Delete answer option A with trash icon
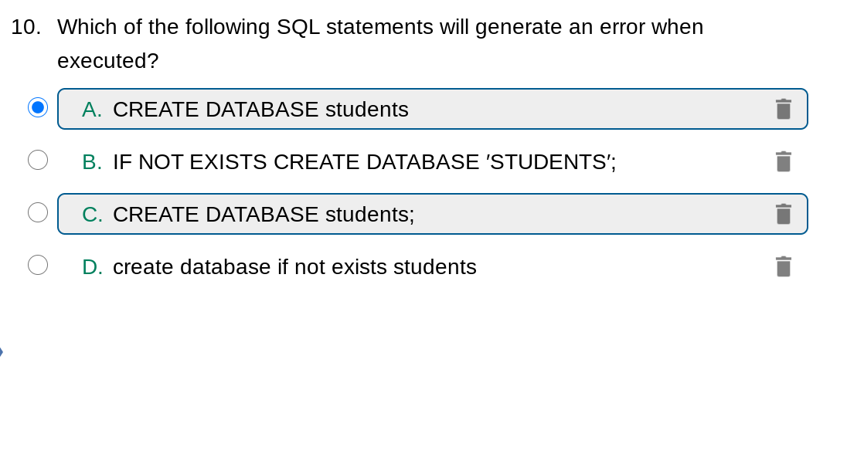This screenshot has width=847, height=454. [x=783, y=109]
